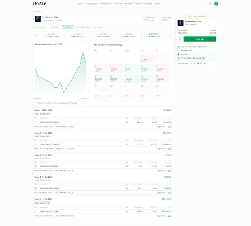Open Trading Algos in top navigation

click(91, 4)
